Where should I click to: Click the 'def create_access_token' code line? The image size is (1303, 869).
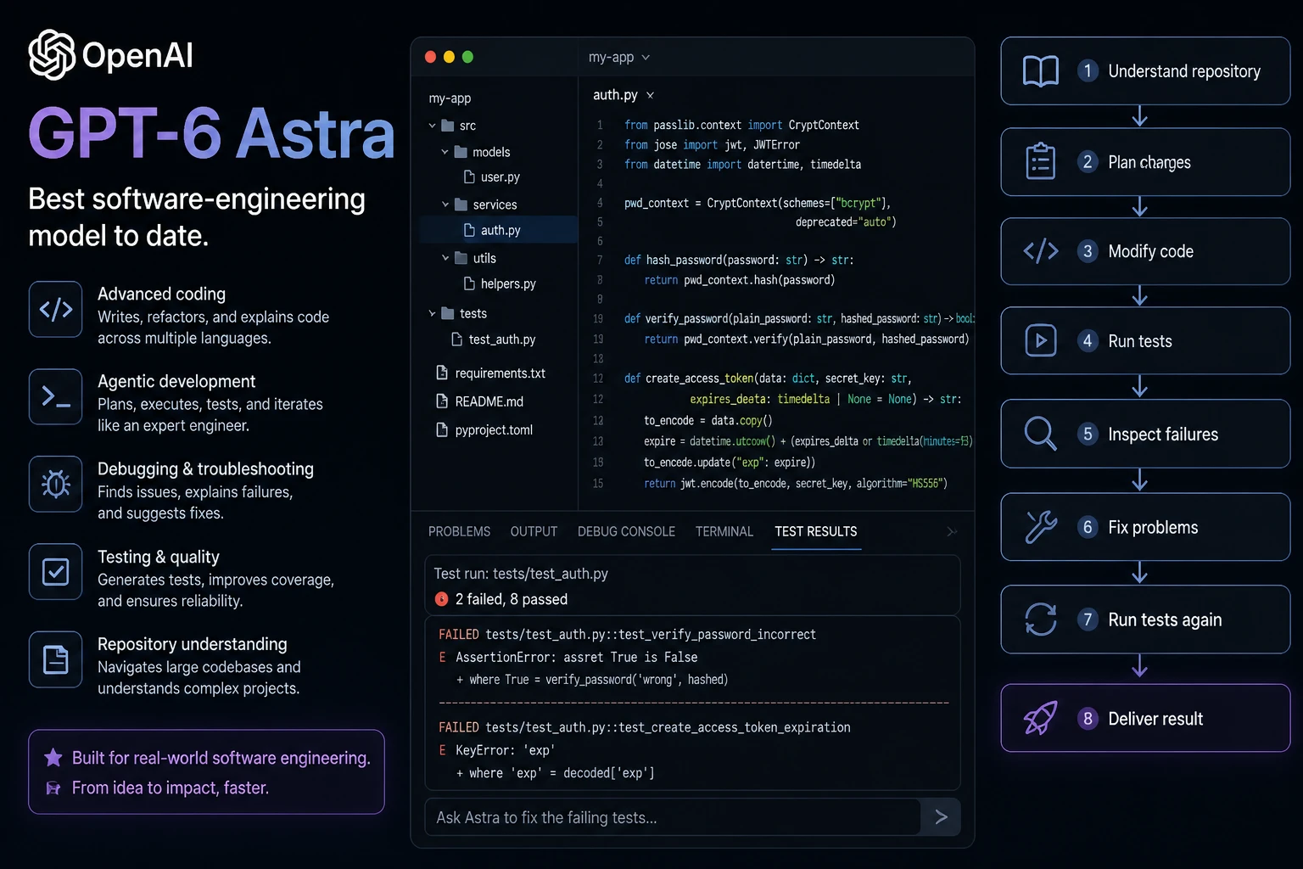(768, 378)
